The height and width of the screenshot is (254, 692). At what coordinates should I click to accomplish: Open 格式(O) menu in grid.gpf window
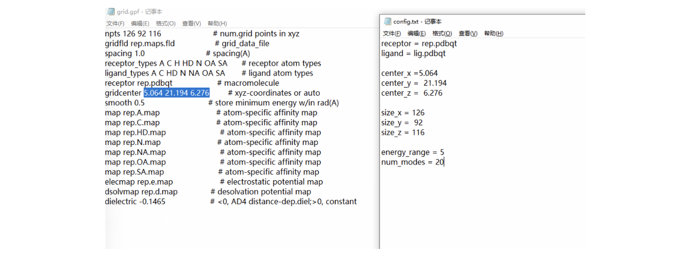click(x=165, y=24)
